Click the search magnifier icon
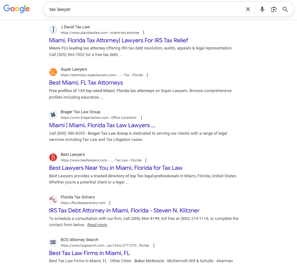Image resolution: width=297 pixels, height=265 pixels. [x=285, y=9]
